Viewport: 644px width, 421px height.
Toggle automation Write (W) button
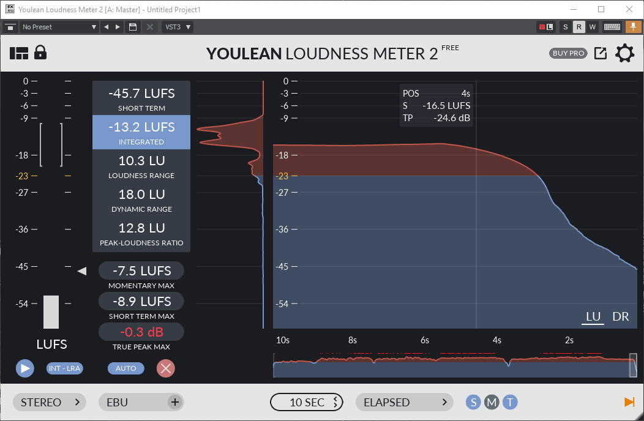pos(592,27)
